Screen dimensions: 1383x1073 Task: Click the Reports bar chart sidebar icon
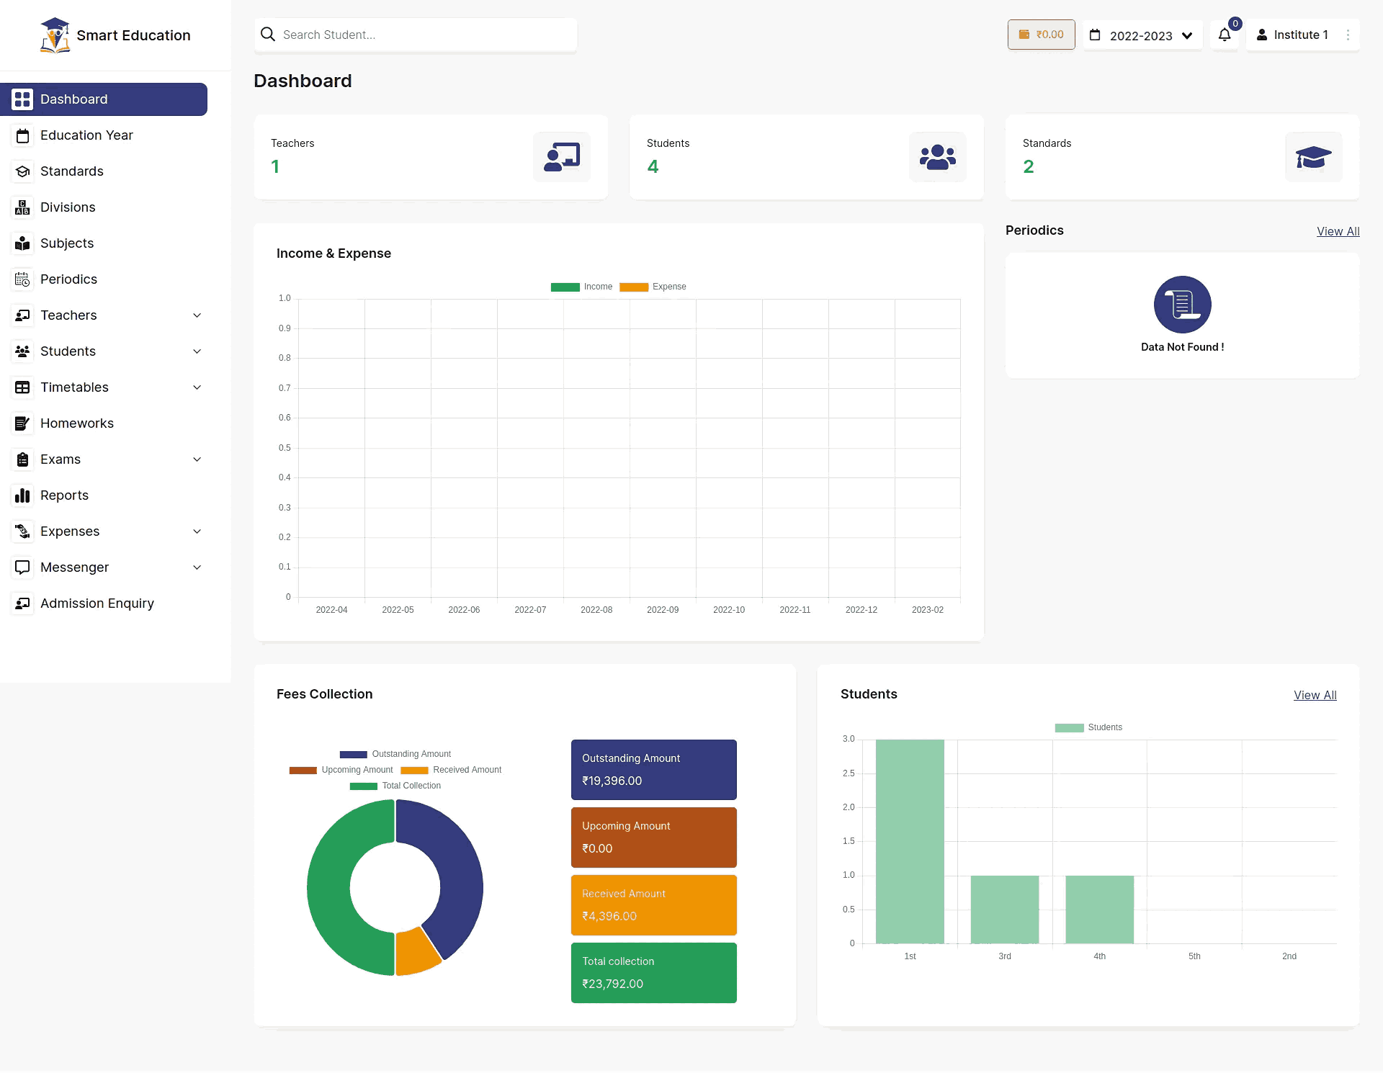coord(22,495)
